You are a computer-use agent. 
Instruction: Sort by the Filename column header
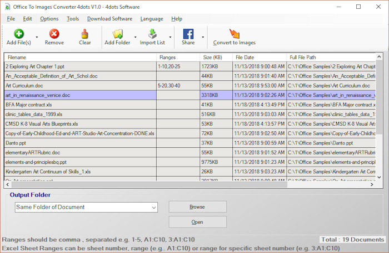point(80,58)
